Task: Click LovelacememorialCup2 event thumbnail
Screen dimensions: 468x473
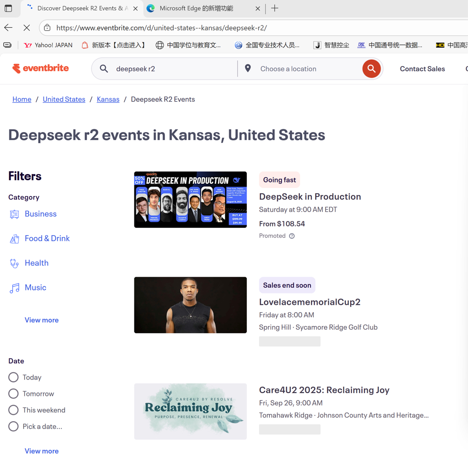Action: click(x=190, y=305)
